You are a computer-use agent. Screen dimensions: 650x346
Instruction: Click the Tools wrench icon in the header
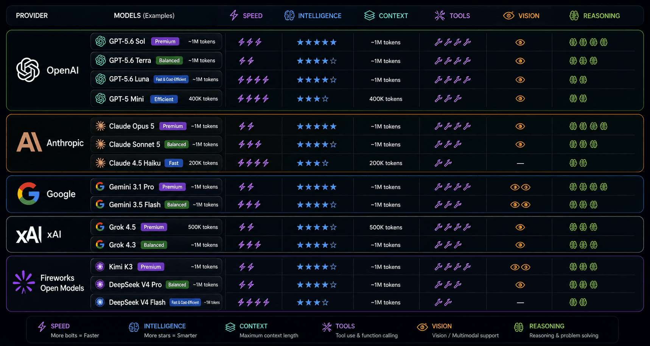tap(440, 15)
